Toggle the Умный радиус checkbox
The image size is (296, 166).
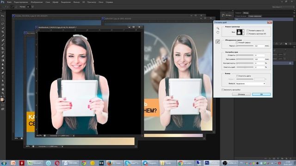point(237,43)
